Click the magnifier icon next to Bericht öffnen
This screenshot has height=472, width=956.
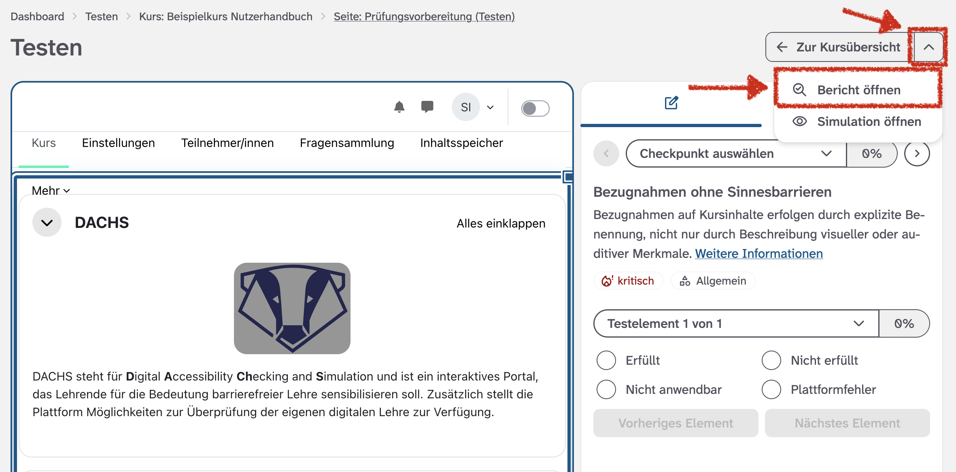click(800, 90)
